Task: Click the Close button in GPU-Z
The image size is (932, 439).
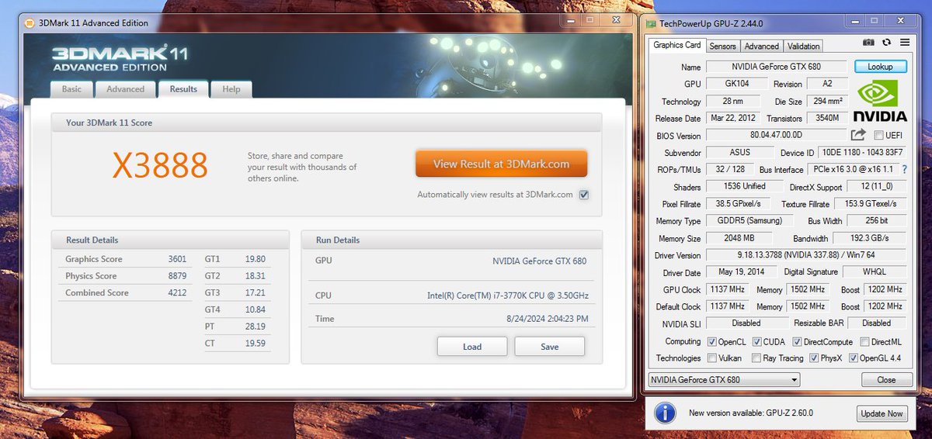Action: (x=886, y=380)
